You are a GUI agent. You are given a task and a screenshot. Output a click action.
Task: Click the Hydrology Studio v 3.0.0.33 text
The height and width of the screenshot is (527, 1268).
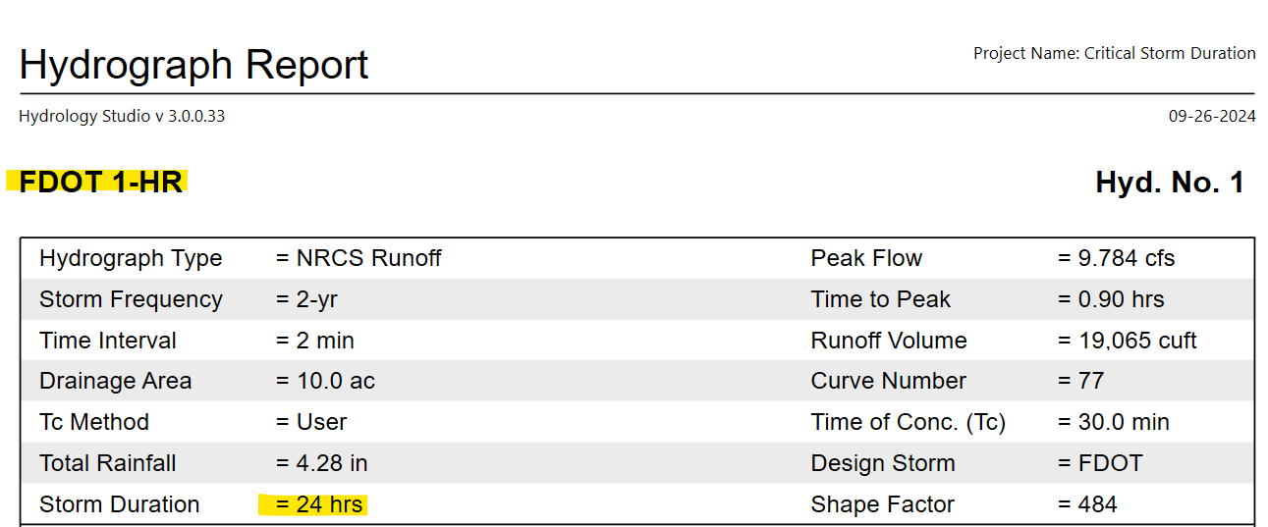point(122,116)
